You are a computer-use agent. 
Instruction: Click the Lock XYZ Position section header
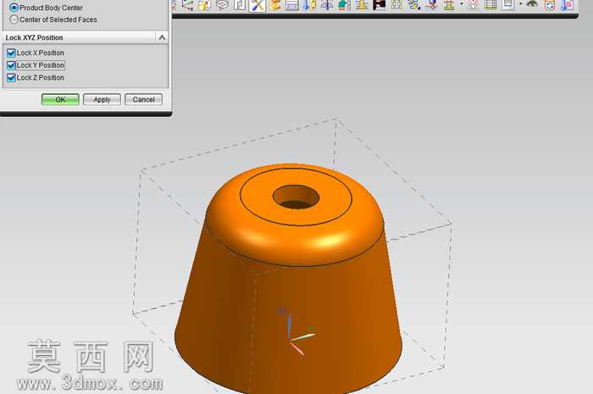(80, 37)
